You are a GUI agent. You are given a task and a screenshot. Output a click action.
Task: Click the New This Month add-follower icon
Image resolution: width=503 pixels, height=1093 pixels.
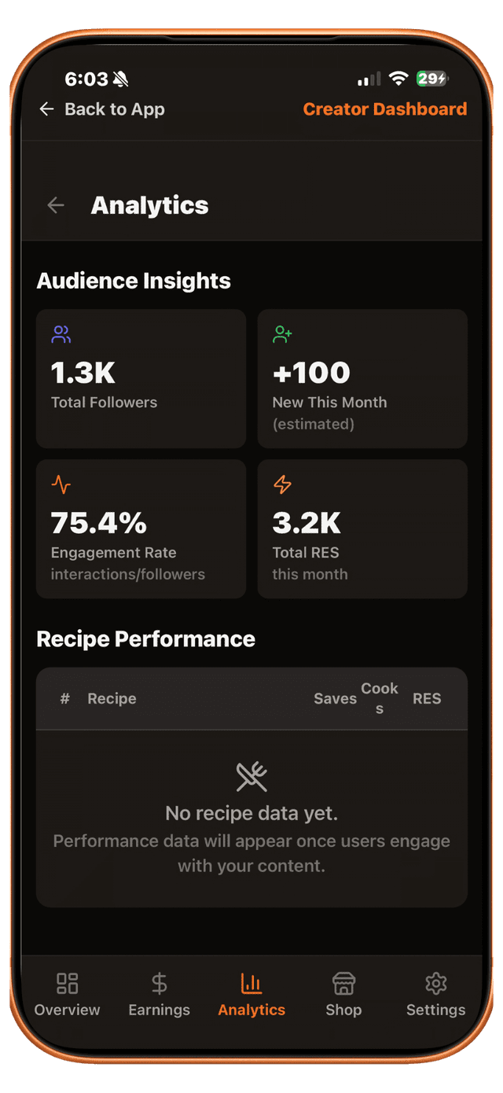point(281,334)
